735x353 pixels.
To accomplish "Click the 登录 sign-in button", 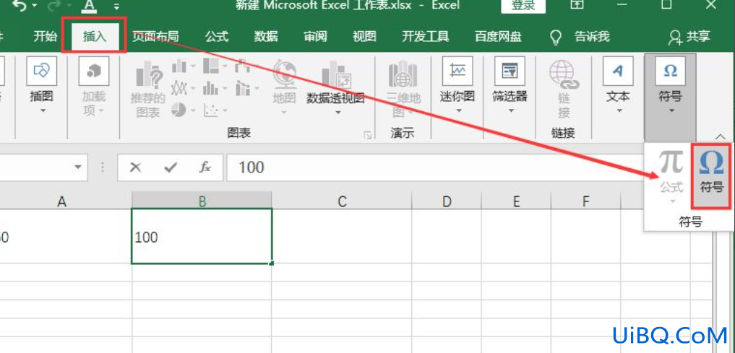I will (523, 6).
